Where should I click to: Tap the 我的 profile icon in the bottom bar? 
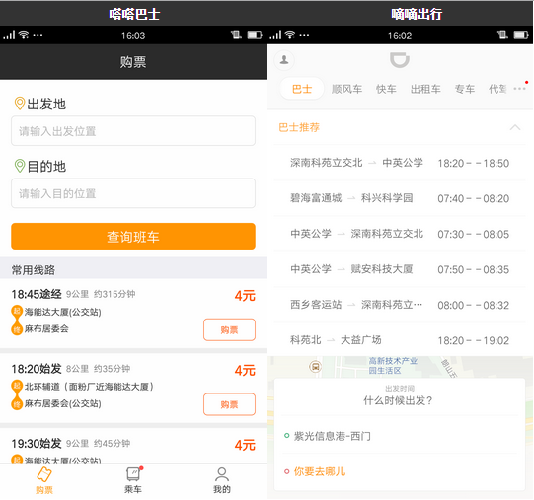[x=222, y=474]
